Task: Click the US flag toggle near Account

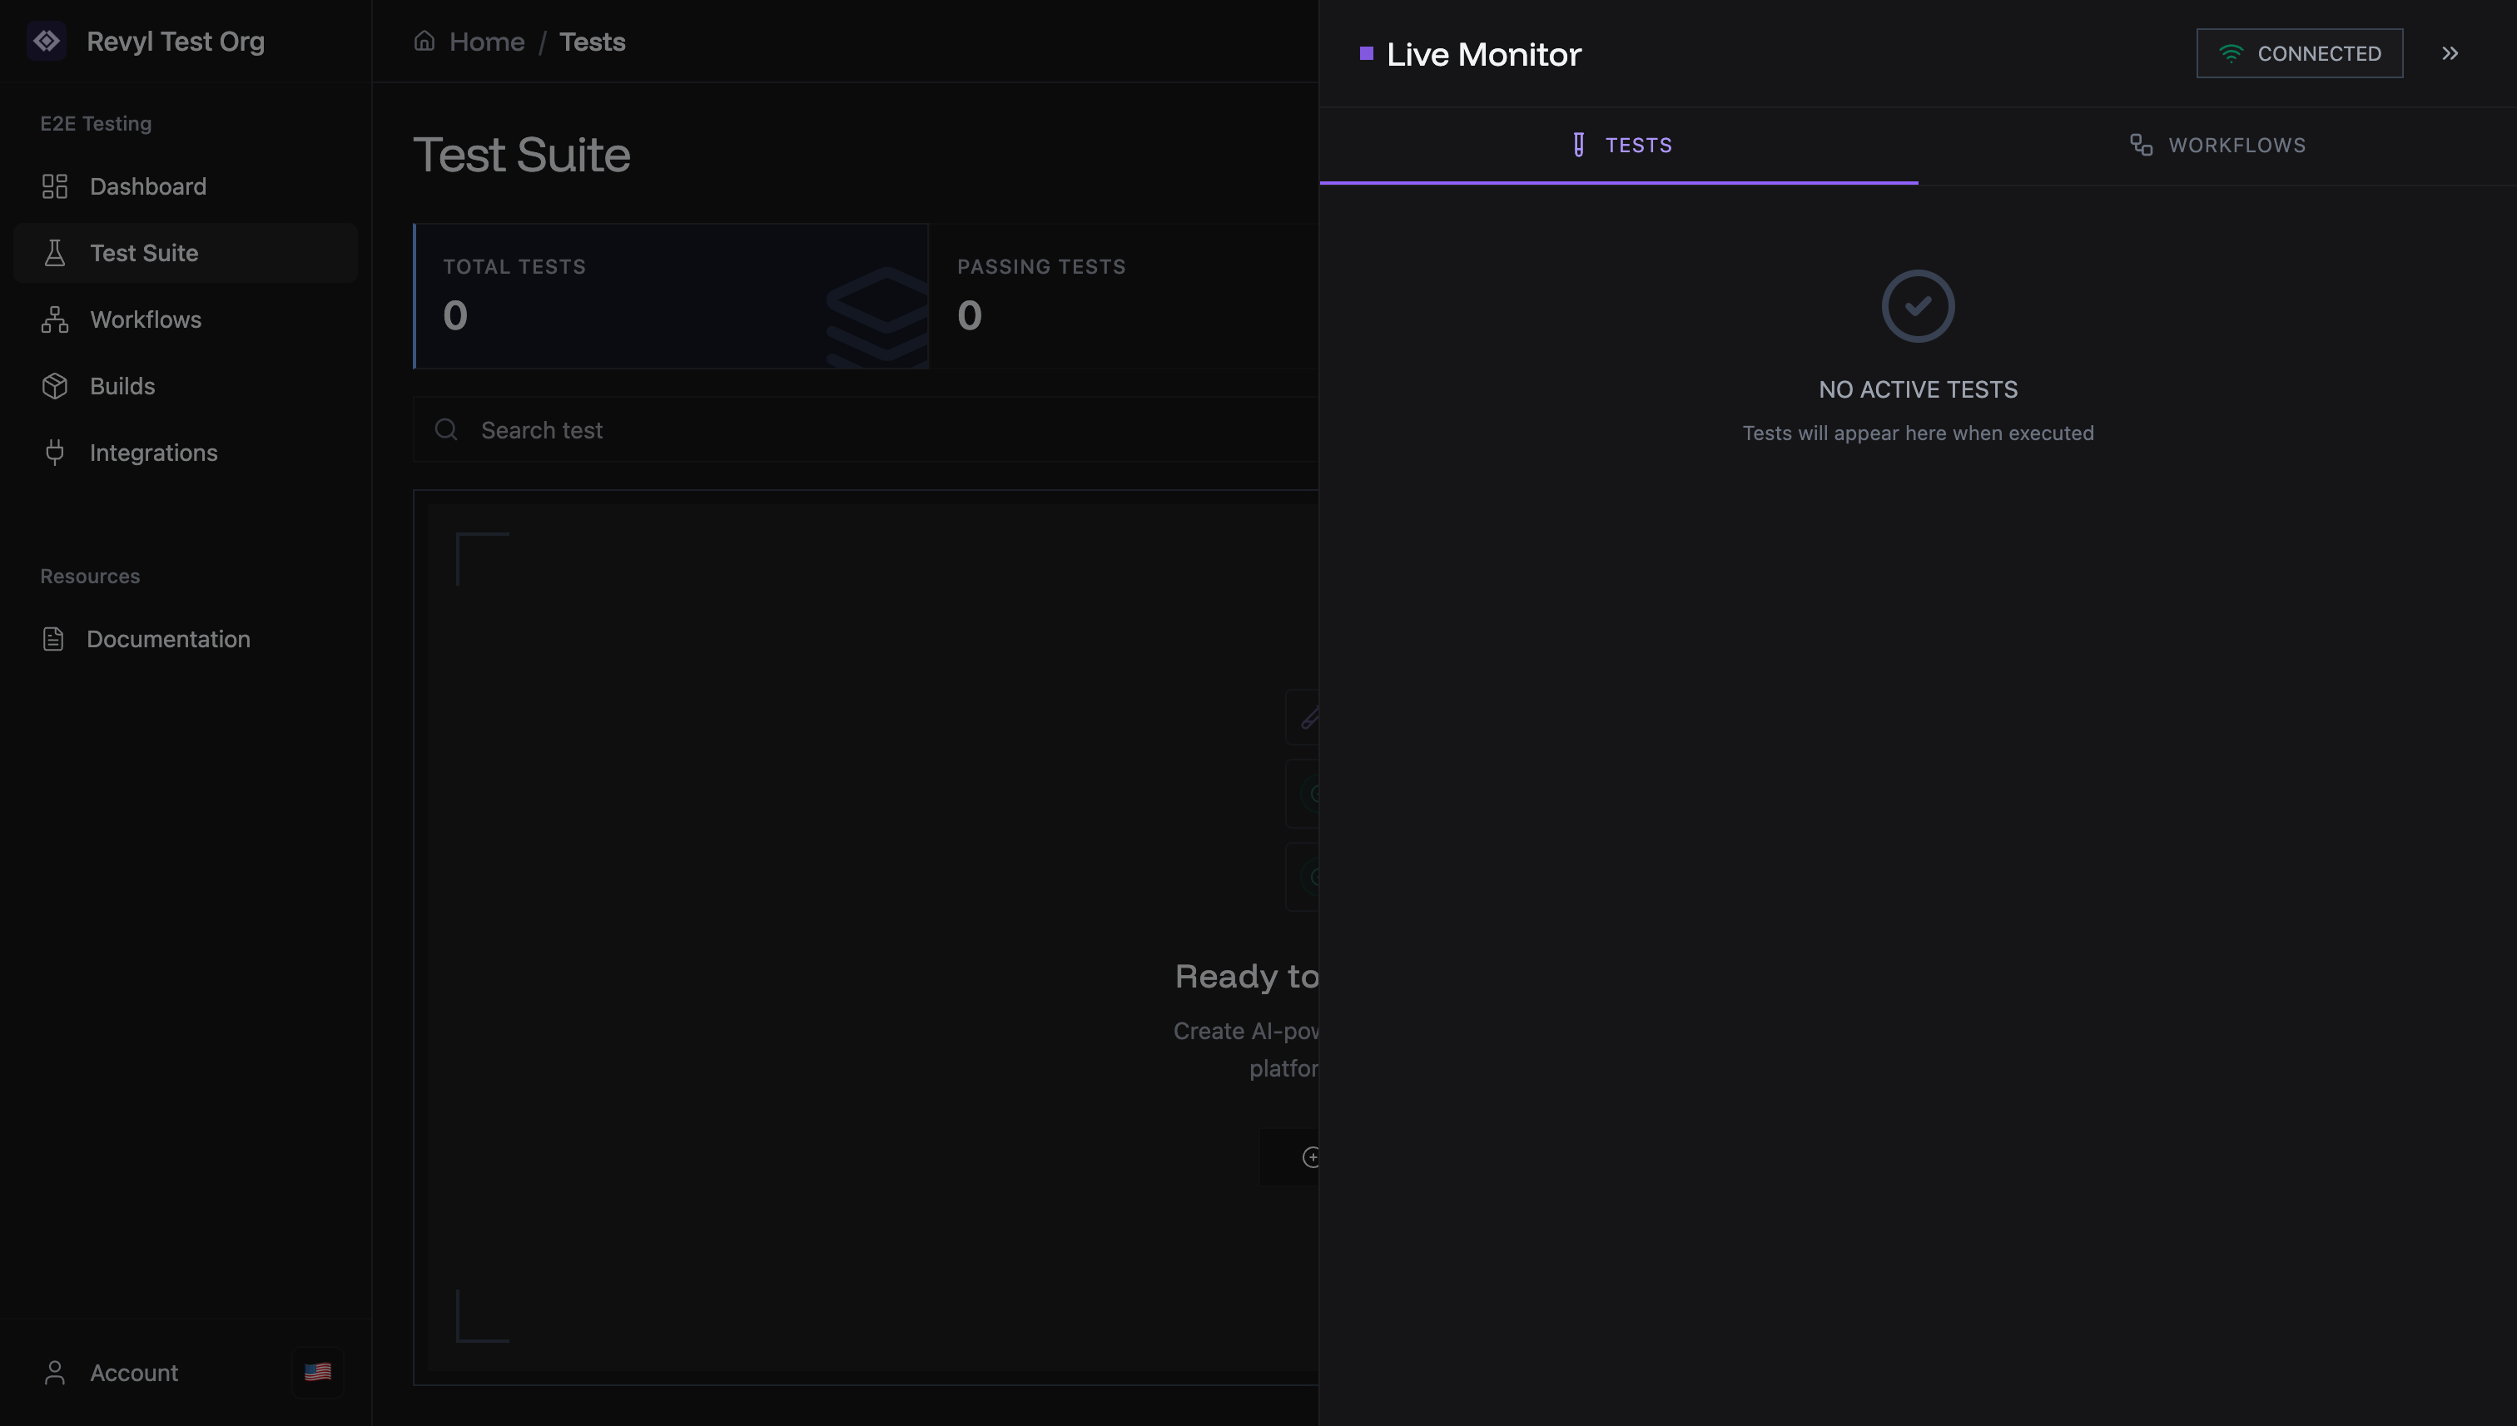Action: tap(317, 1371)
